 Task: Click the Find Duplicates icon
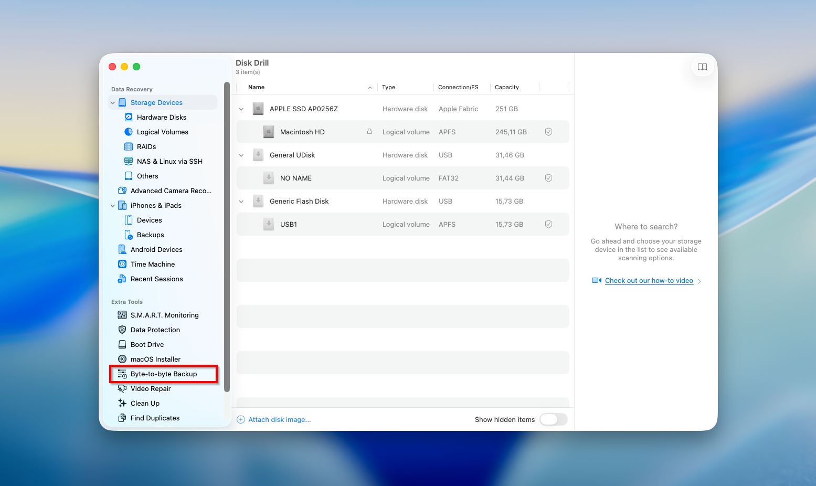point(122,418)
